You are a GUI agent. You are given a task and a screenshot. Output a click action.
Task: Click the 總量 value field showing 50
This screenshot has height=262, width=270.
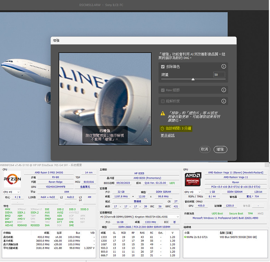click(219, 75)
